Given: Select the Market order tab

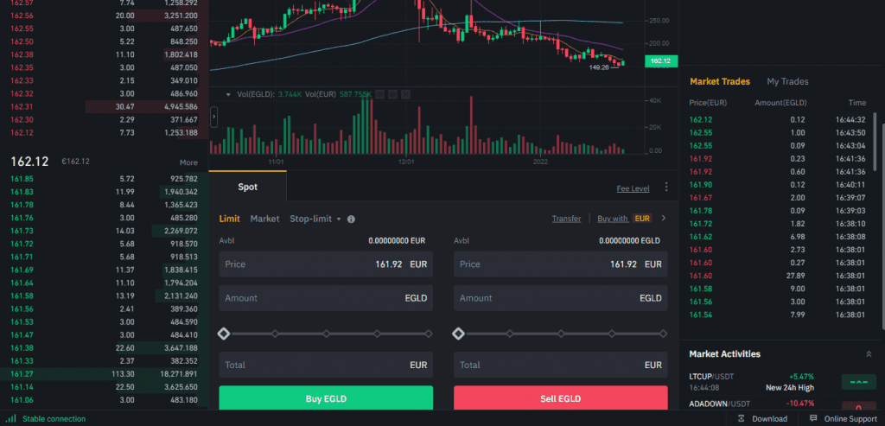Looking at the screenshot, I should (264, 219).
